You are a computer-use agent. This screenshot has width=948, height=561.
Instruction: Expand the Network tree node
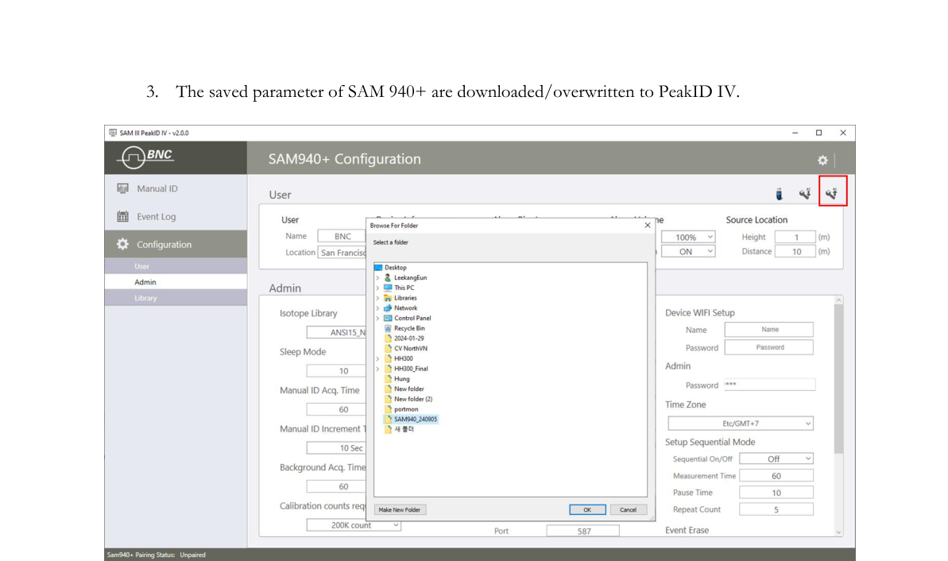378,308
